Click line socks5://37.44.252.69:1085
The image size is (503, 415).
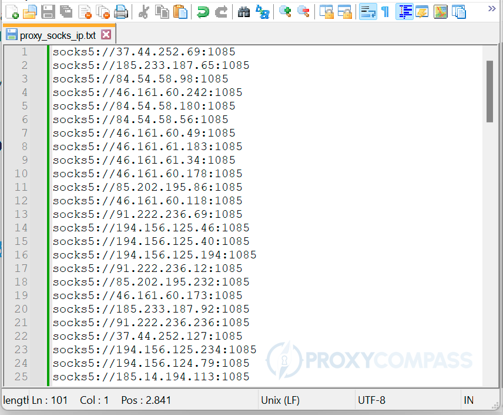(x=144, y=52)
